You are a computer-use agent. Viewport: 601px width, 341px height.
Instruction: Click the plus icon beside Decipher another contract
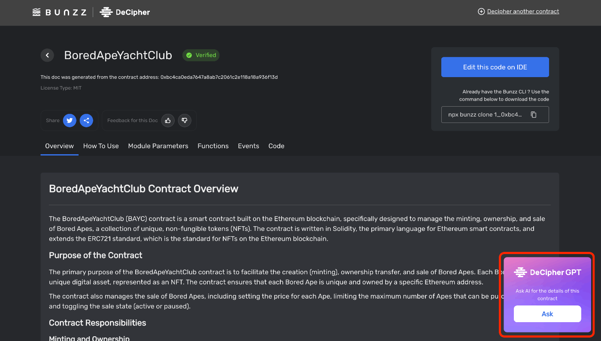481,12
